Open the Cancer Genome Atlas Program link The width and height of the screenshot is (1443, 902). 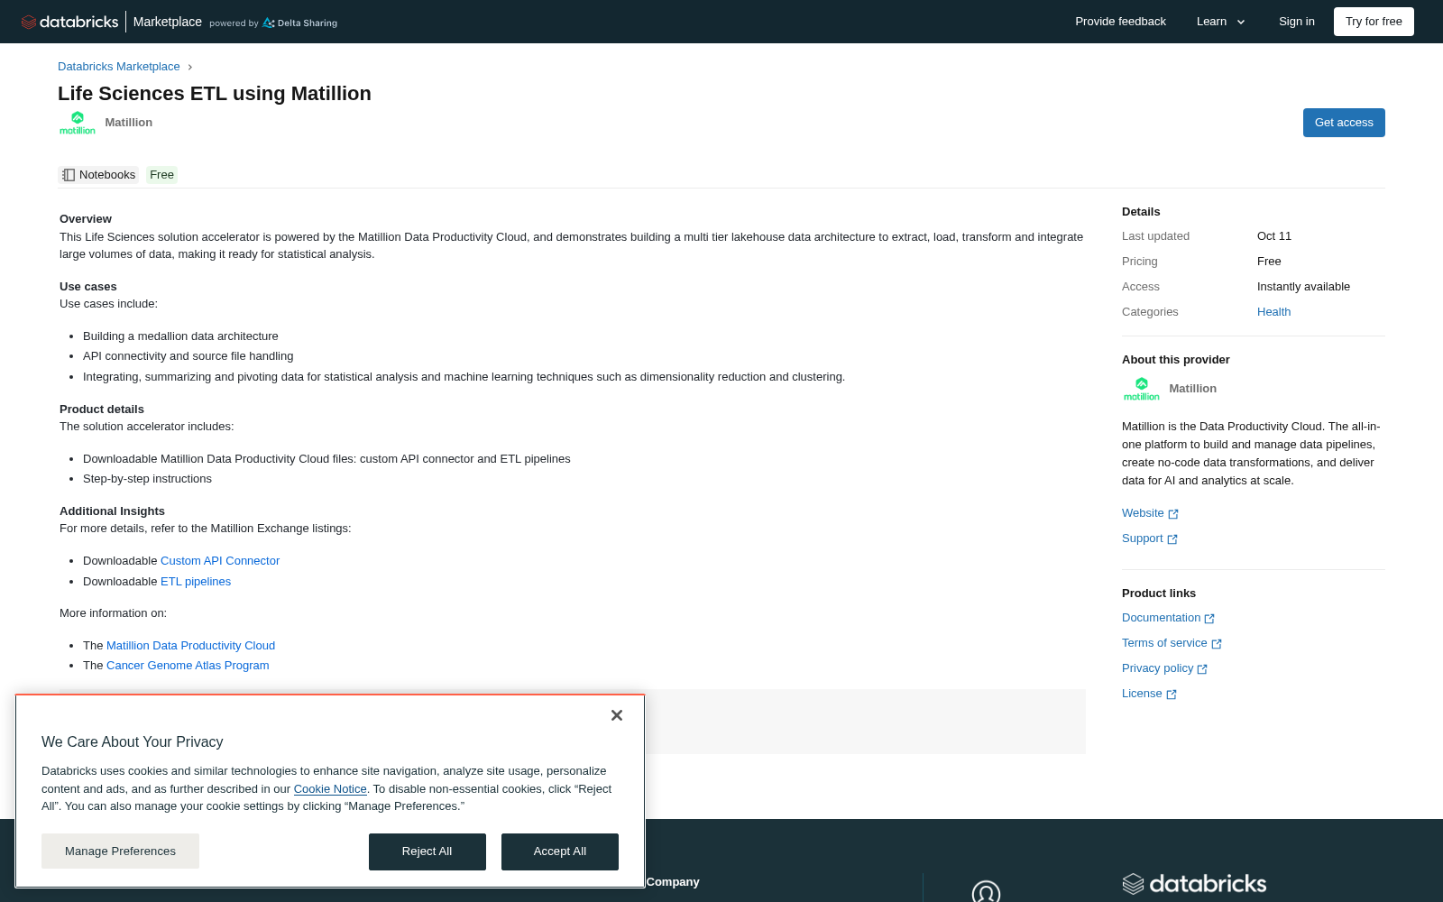pyautogui.click(x=188, y=666)
